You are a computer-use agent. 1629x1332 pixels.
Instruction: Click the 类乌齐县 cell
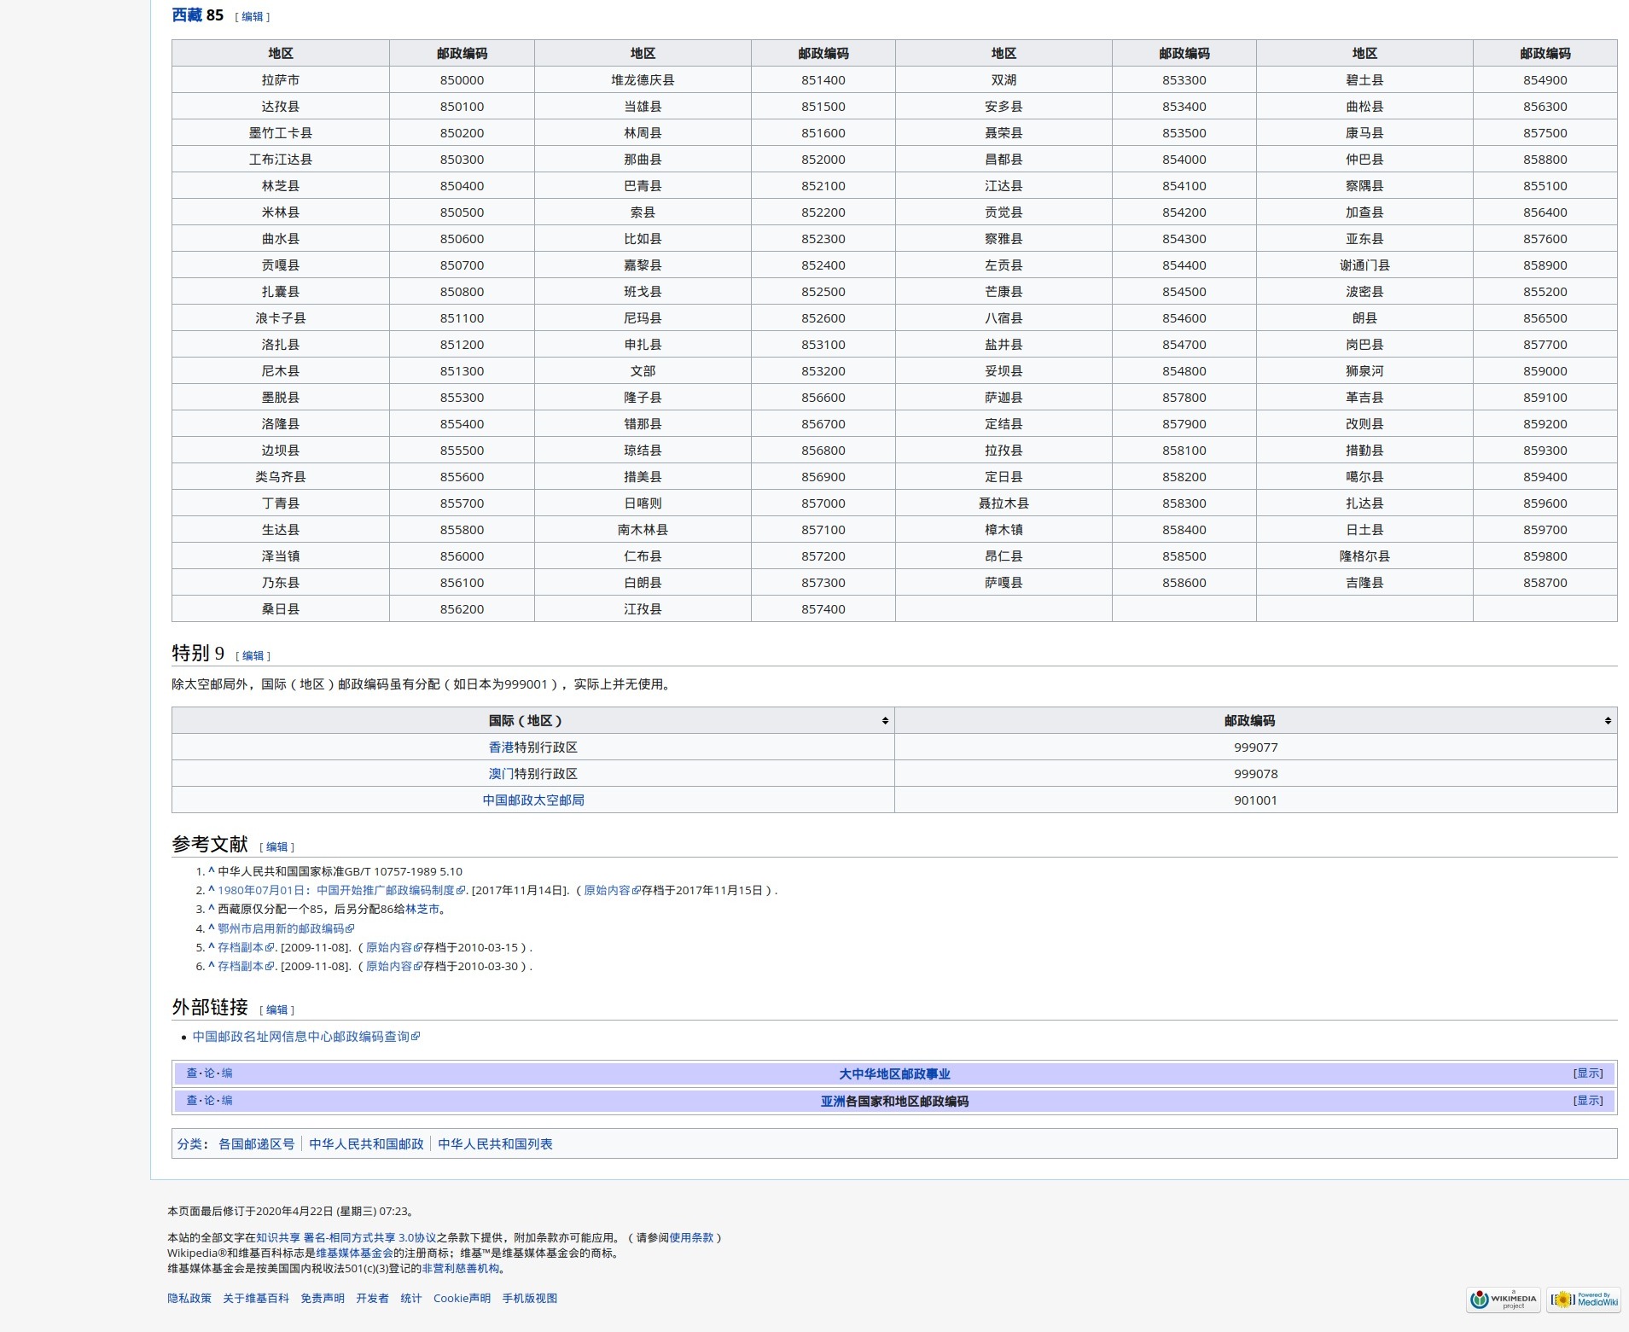[281, 477]
